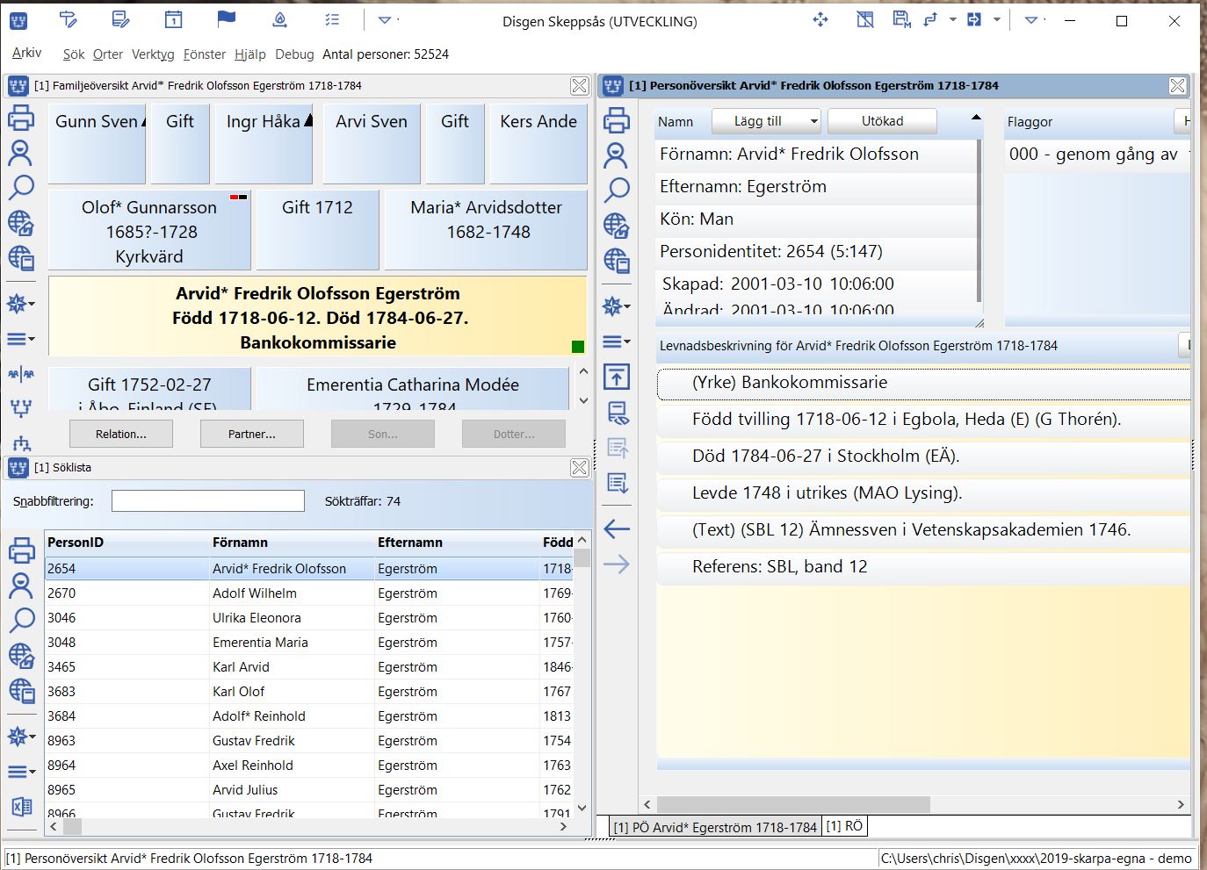Click the magnifier icon in the Personöversikt sidebar
The width and height of the screenshot is (1207, 870).
pos(617,190)
